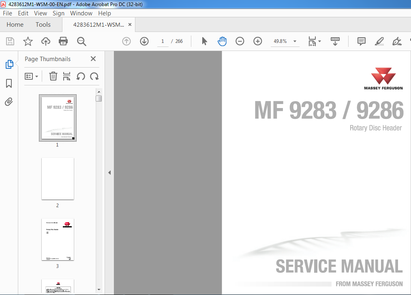Add a comment with sticky note icon
The image size is (411, 295).
361,41
